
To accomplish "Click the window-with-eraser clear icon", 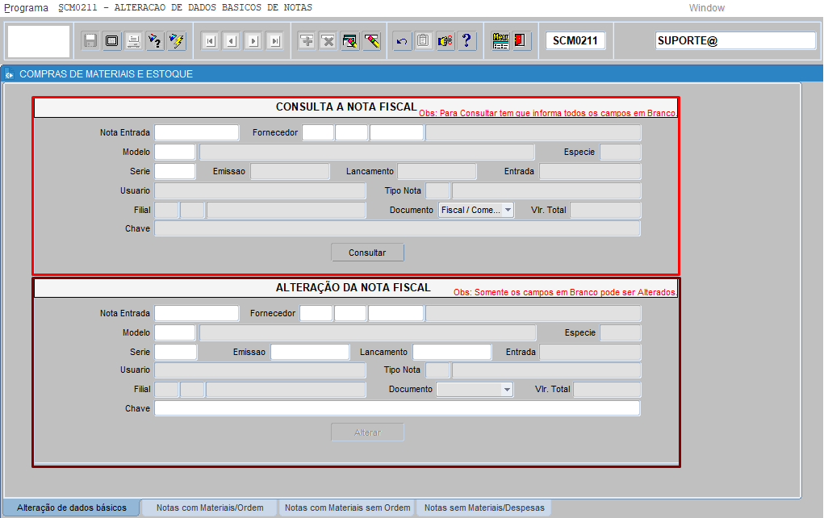I will pyautogui.click(x=350, y=41).
